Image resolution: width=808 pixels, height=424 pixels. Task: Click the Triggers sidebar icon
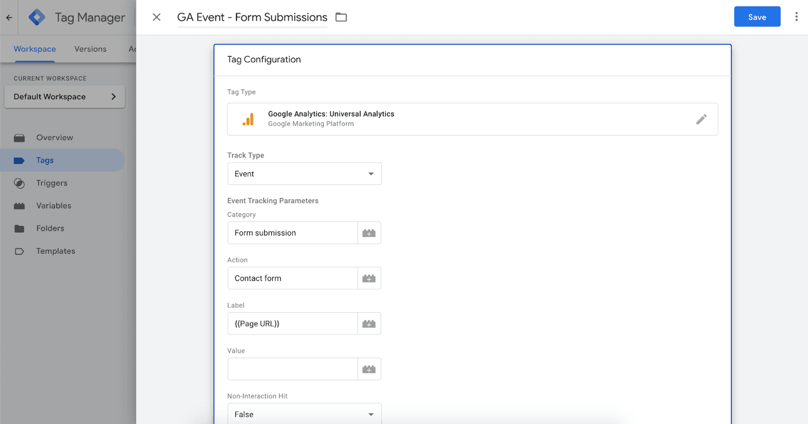coord(19,183)
